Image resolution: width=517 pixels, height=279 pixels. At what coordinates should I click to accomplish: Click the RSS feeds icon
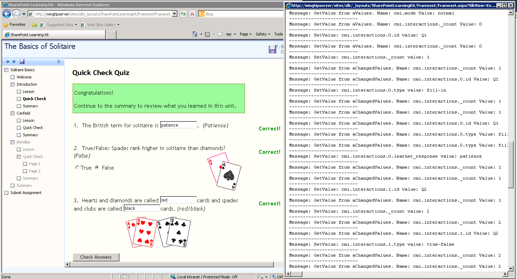pos(207,34)
